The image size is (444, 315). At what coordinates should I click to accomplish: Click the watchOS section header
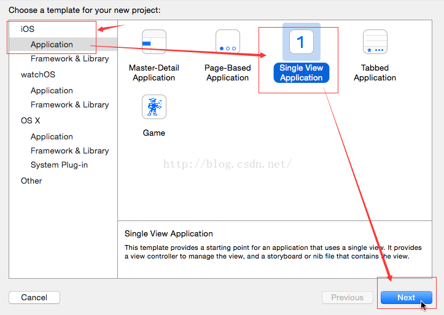[x=38, y=74]
